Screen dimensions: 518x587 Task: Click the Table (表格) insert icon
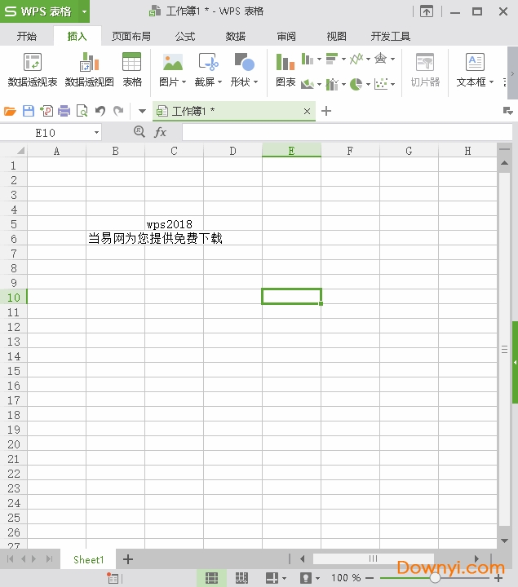pos(132,69)
